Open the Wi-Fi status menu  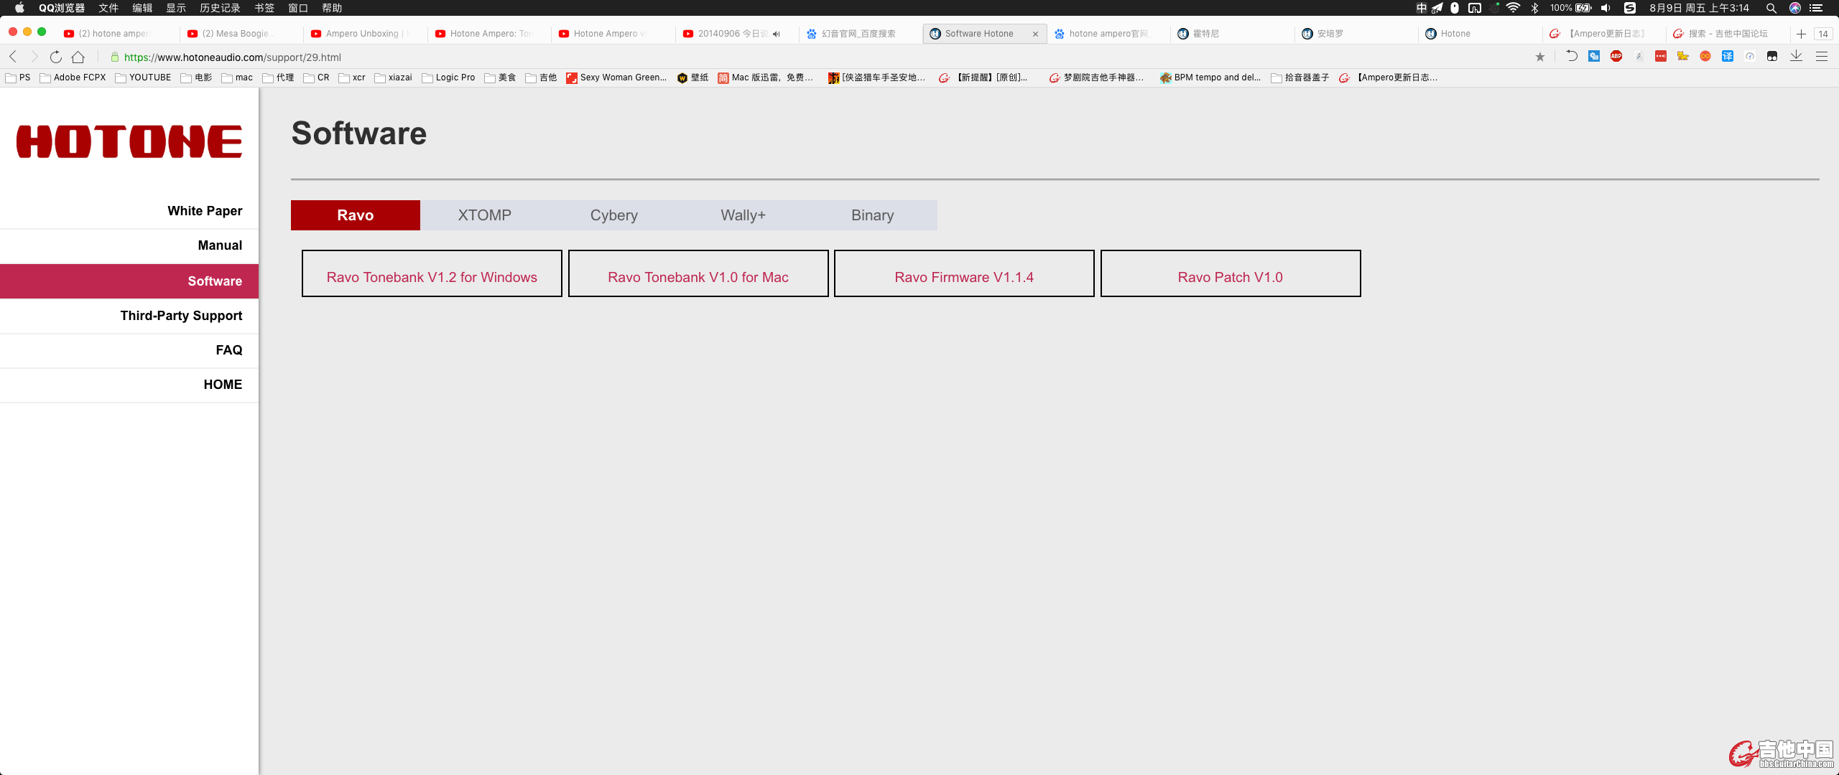pos(1513,8)
